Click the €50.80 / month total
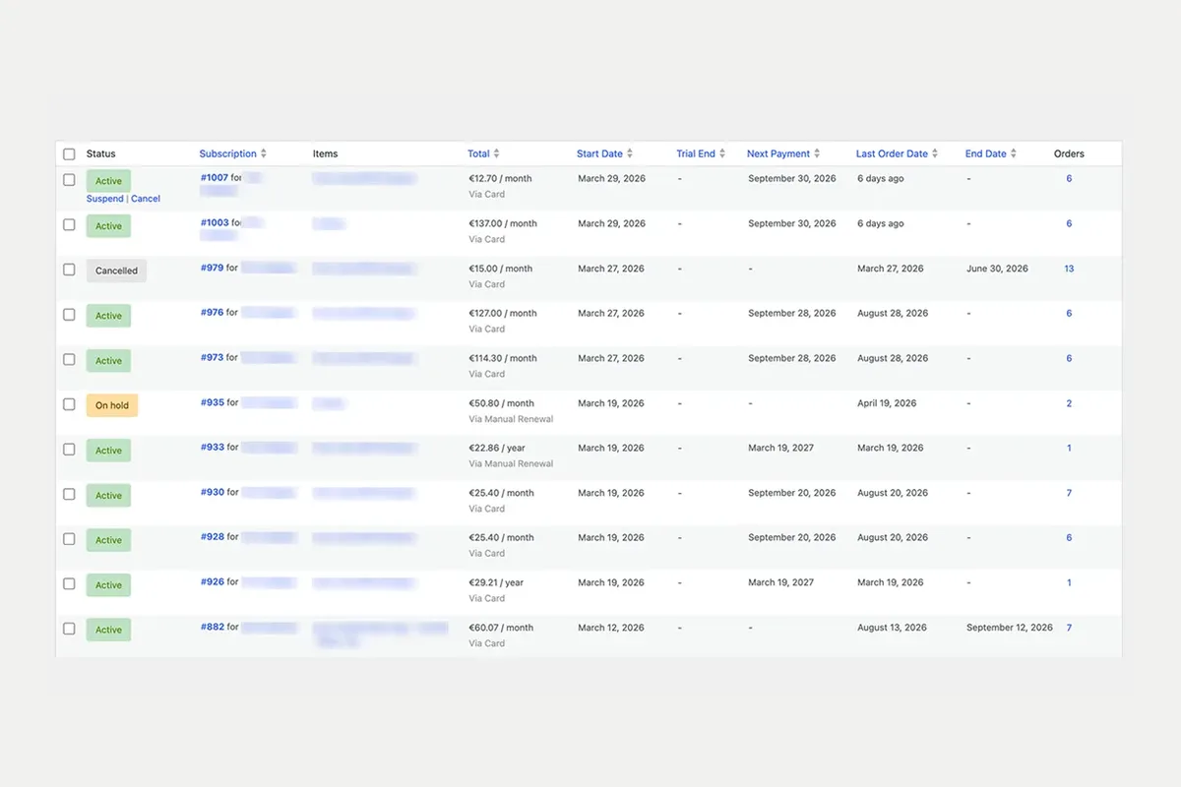 click(501, 403)
